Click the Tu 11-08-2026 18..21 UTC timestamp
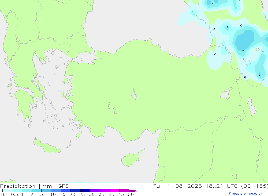Viewport: 268px width, 196px height. (211, 186)
